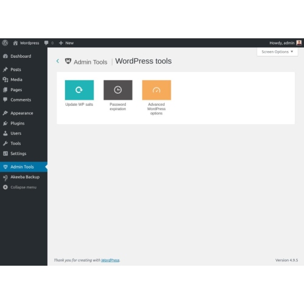Image resolution: width=304 pixels, height=304 pixels.
Task: Click the Tools wrench icon
Action: click(x=5, y=143)
